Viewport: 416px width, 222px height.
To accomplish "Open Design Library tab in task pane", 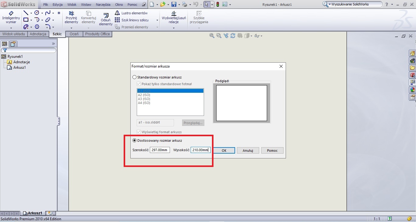I will [x=412, y=61].
